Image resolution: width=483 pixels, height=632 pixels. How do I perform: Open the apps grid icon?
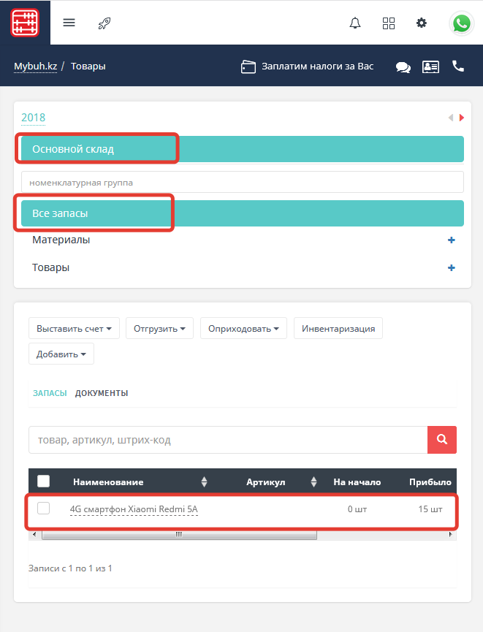coord(388,23)
